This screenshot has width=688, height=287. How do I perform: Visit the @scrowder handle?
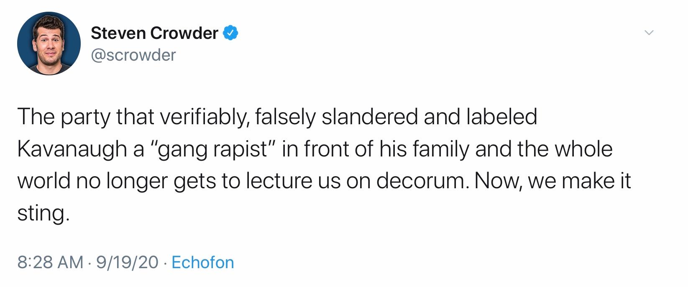(133, 55)
